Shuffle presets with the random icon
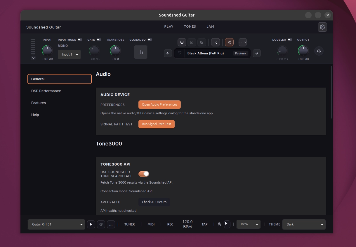 tap(216, 42)
